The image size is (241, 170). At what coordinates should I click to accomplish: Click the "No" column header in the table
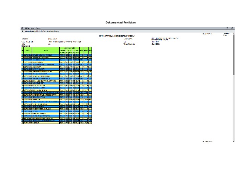click(x=22, y=50)
